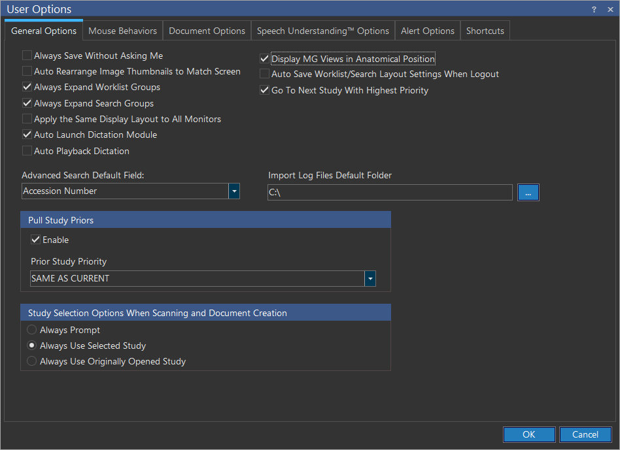620x450 pixels.
Task: Click the Import Log Files folder field
Action: (390, 193)
